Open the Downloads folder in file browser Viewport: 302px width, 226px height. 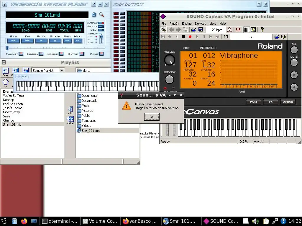point(87,101)
